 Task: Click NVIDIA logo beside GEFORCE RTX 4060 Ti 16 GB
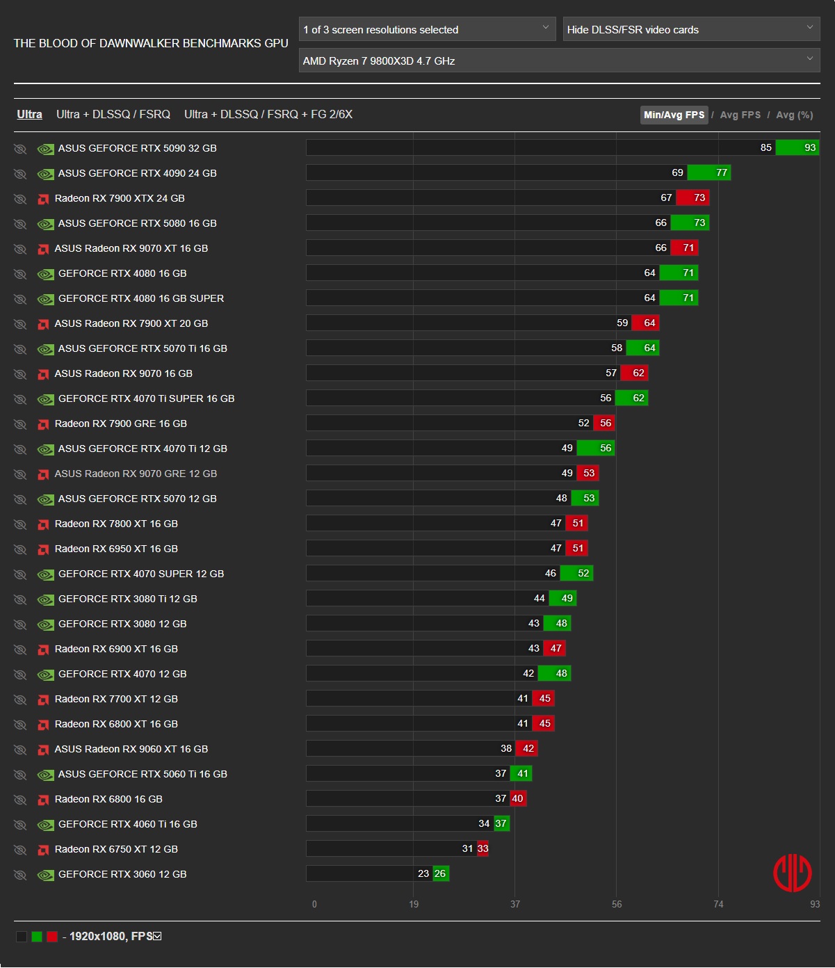pos(46,825)
